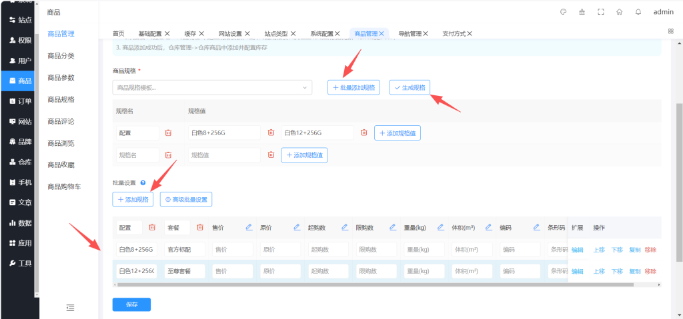
Task: Save the product with 保存
Action: (x=131, y=304)
